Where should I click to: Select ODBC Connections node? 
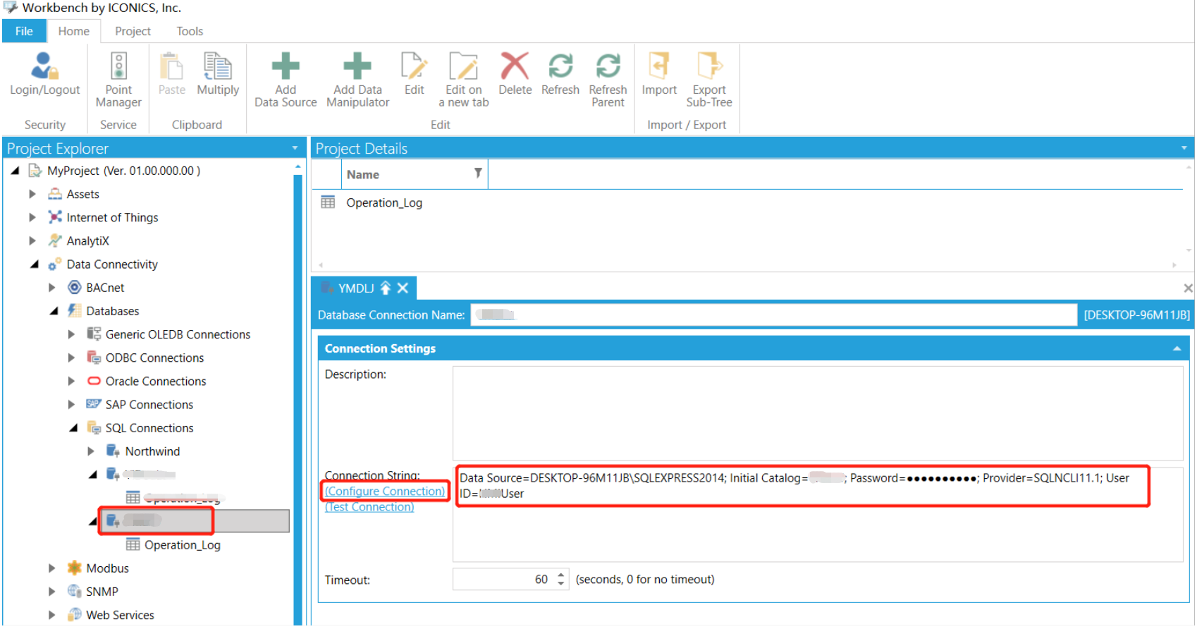click(x=154, y=358)
